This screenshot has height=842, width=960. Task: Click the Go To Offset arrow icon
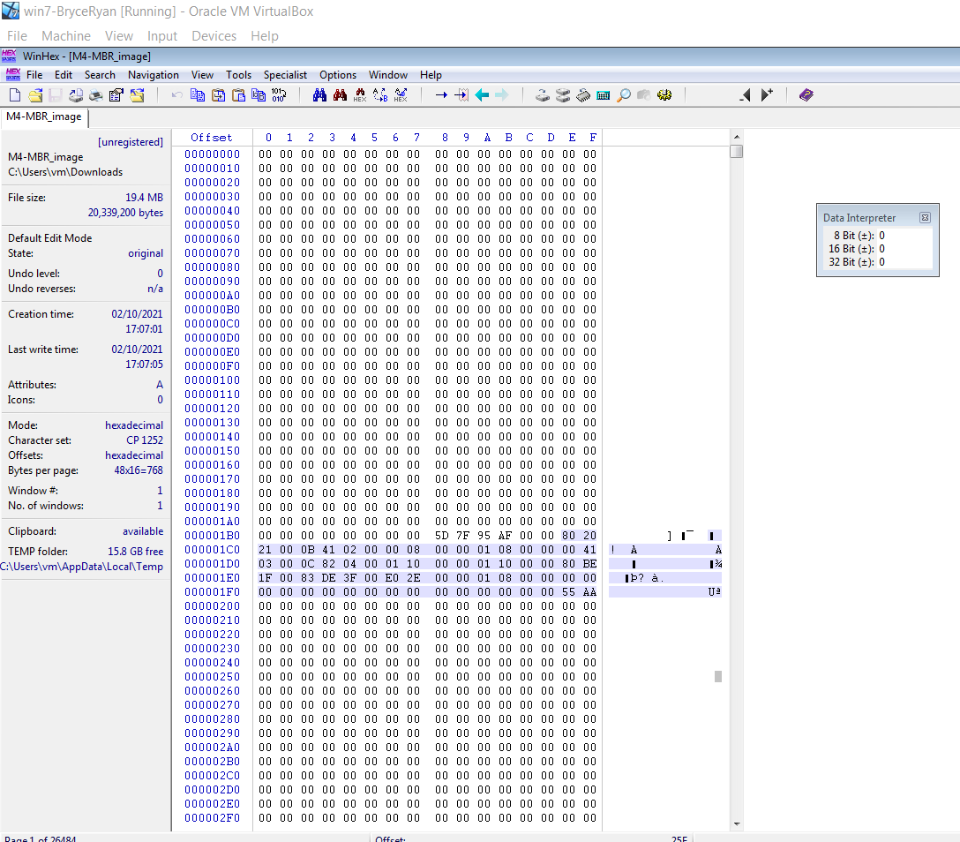point(440,95)
